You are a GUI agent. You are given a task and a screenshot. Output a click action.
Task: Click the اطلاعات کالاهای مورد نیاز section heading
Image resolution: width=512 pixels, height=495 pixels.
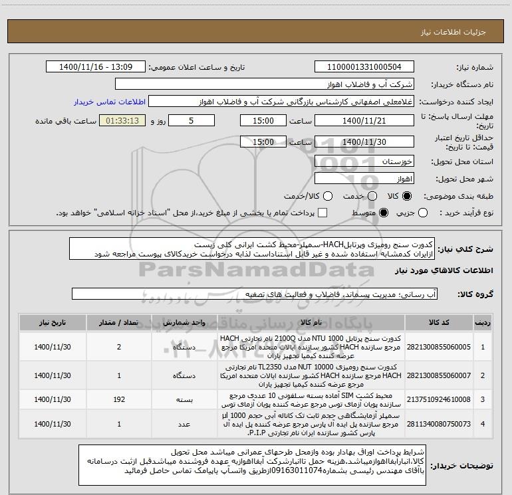pos(444,270)
